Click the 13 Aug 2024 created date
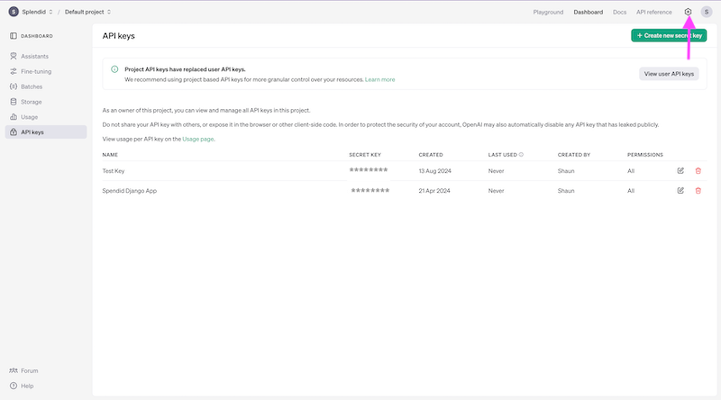The image size is (721, 400). 434,170
